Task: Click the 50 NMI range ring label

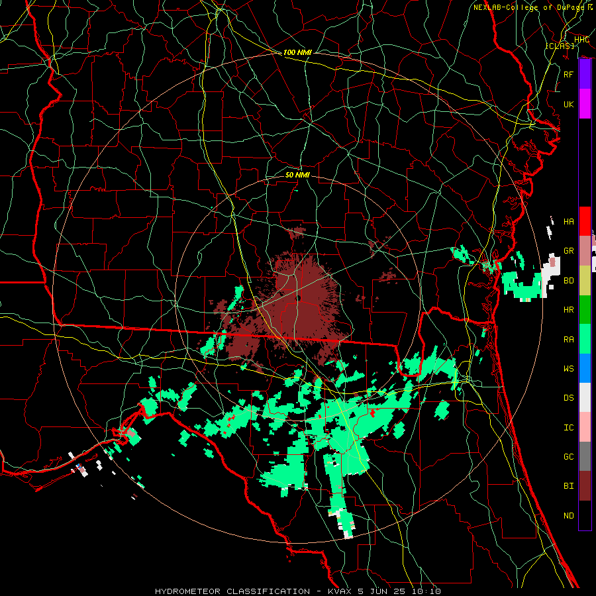Action: 297,175
